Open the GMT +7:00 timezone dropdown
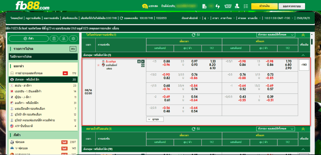Image resolution: width=321 pixels, height=155 pixels. coord(279,18)
